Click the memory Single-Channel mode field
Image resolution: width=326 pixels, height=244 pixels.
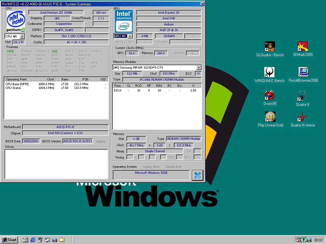click(x=155, y=151)
